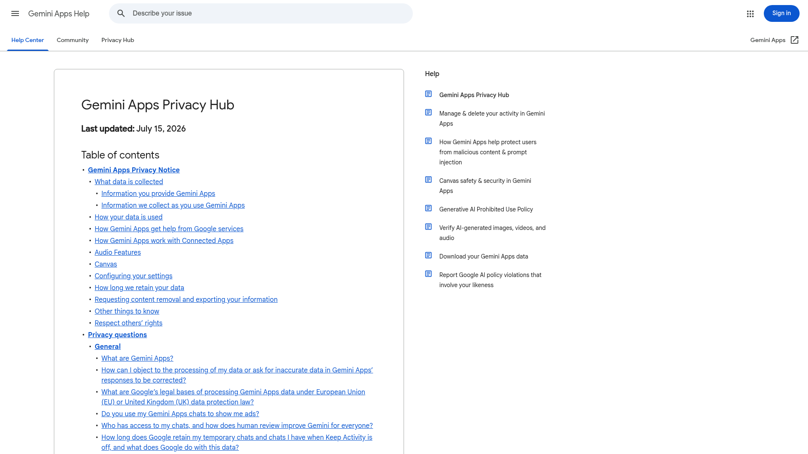Open Gemini Apps Privacy Notice link
808x454 pixels.
134,170
